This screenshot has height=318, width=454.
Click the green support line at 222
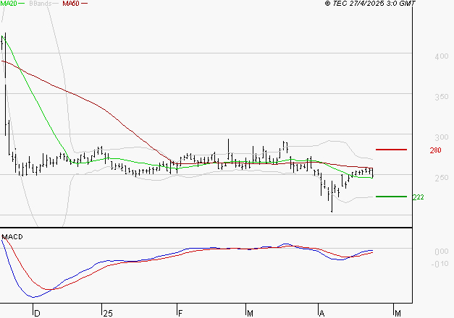point(392,196)
